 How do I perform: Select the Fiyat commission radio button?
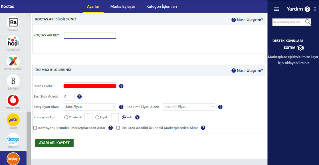tap(97, 117)
